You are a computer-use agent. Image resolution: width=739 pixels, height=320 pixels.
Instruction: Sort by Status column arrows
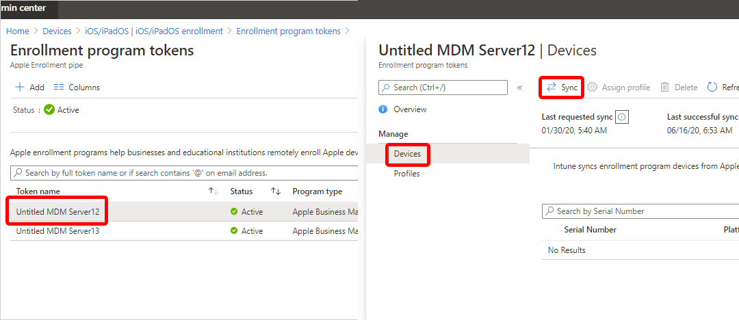[276, 191]
